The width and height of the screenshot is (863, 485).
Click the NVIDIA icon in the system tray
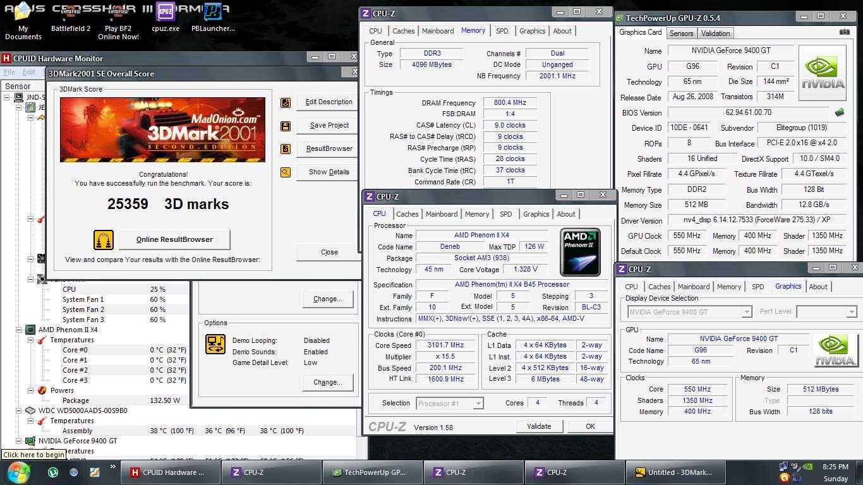[807, 467]
